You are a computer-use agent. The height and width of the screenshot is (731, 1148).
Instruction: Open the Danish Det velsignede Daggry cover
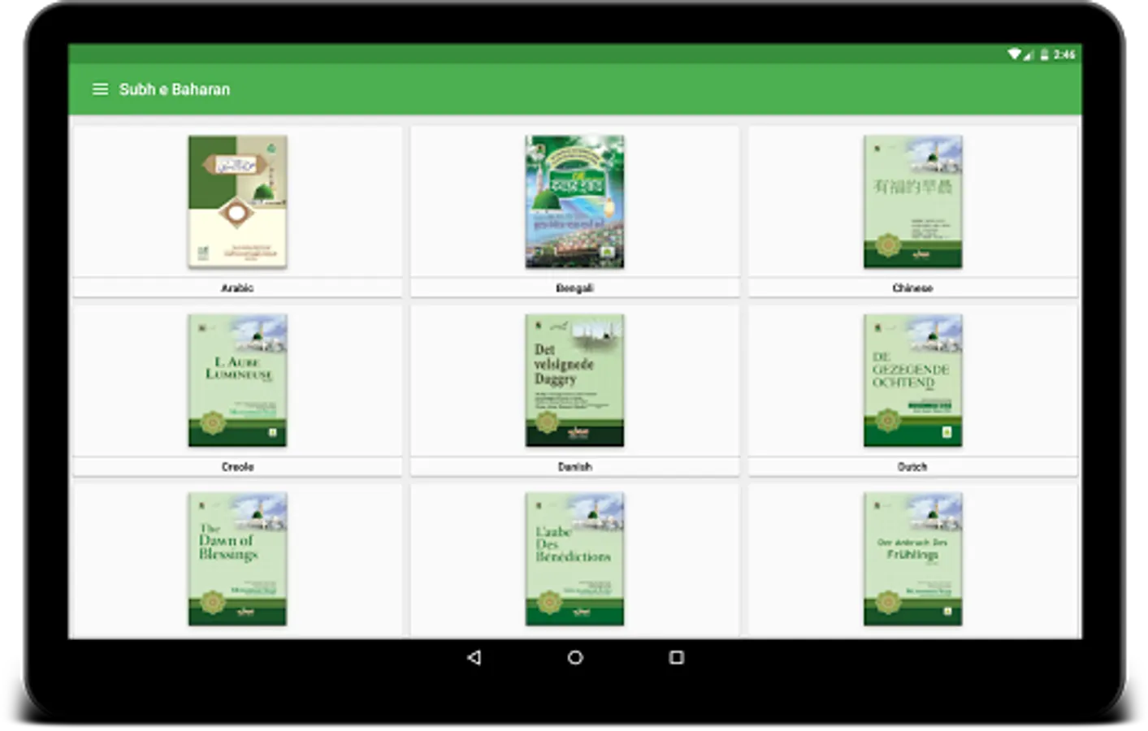click(x=574, y=380)
